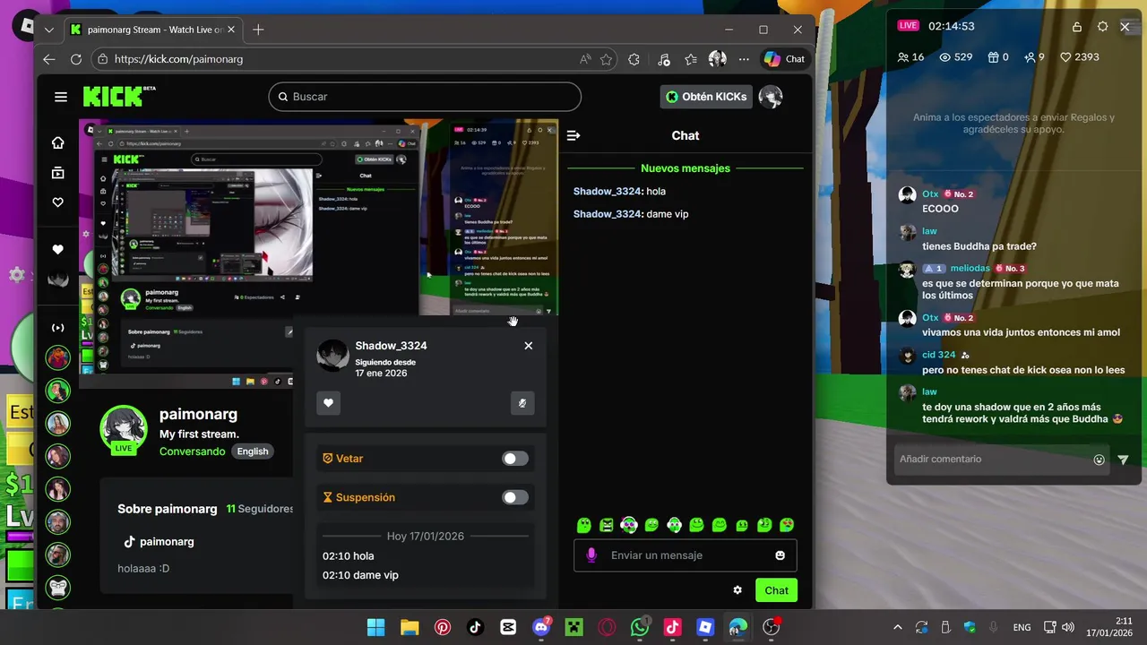Go back in the browser
Image resolution: width=1147 pixels, height=645 pixels.
click(x=49, y=59)
